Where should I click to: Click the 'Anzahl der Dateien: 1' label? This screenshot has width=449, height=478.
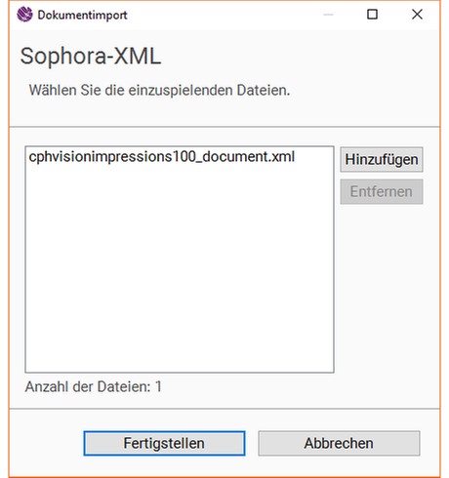point(94,387)
